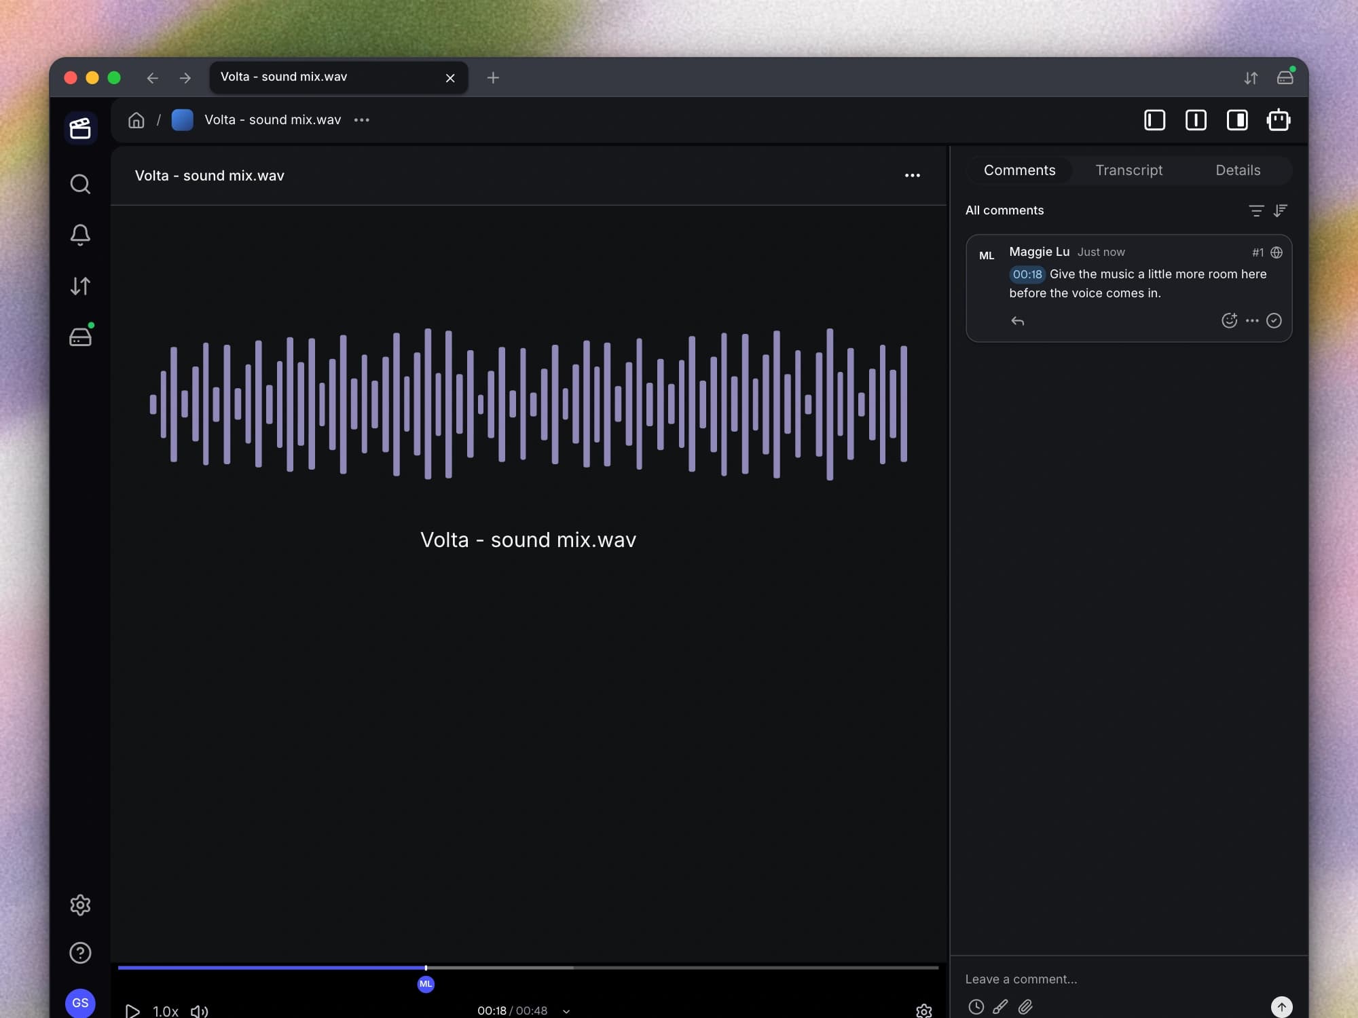Open player settings gear at bottom
Image resolution: width=1358 pixels, height=1018 pixels.
point(923,1011)
